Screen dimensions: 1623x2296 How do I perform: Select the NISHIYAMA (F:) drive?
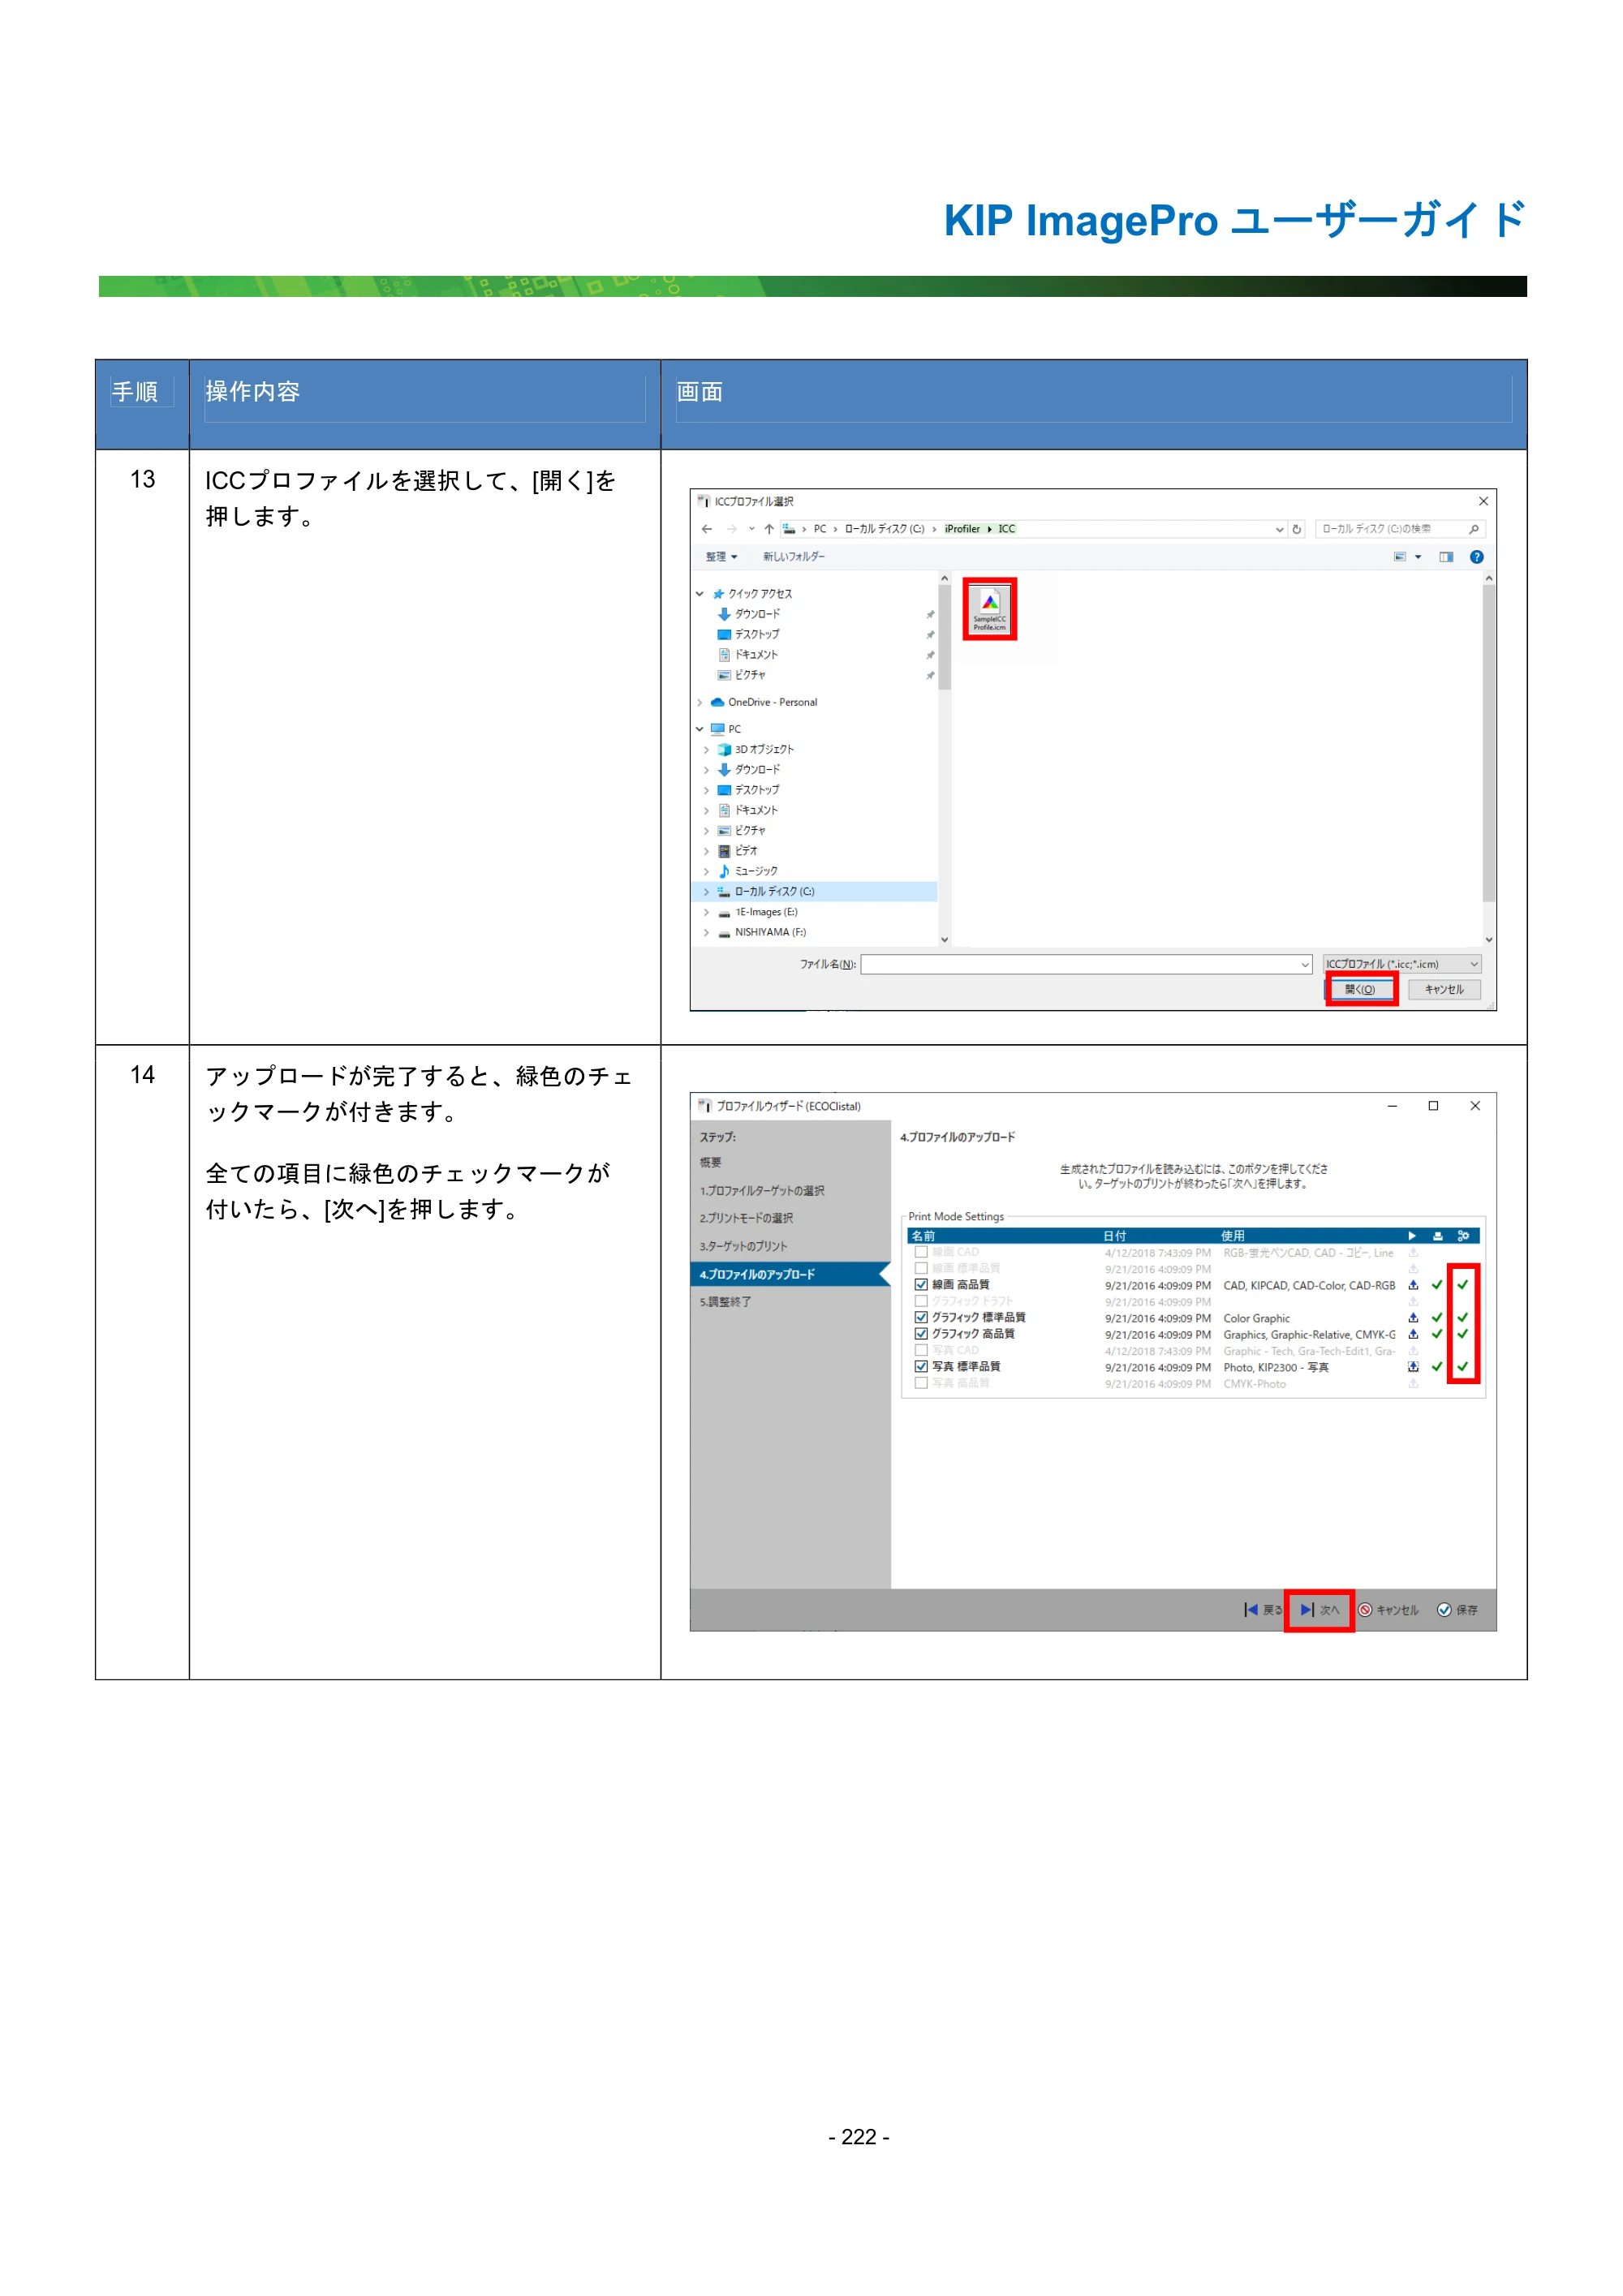762,932
